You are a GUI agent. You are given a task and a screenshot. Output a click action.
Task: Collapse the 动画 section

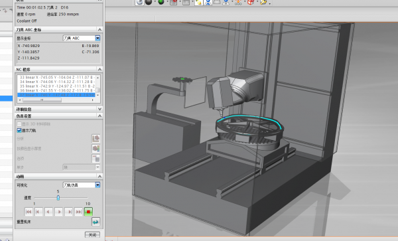(99, 176)
